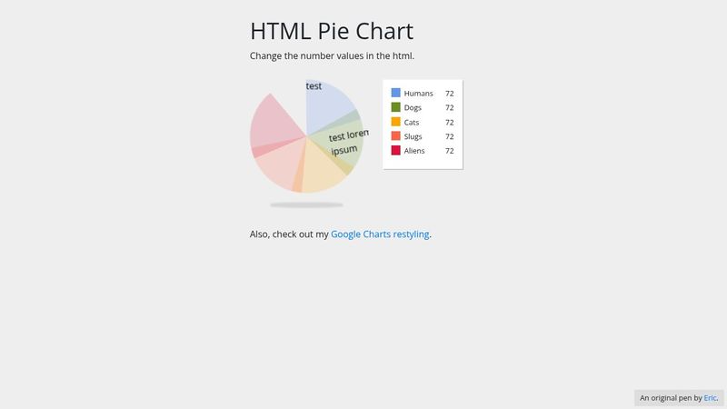The width and height of the screenshot is (727, 409).
Task: Click the crimson Aliens legend swatch
Action: (x=396, y=151)
